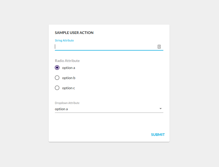Viewport: 219px width, 167px height.
Task: Select the option c radio button
Action: (x=57, y=88)
